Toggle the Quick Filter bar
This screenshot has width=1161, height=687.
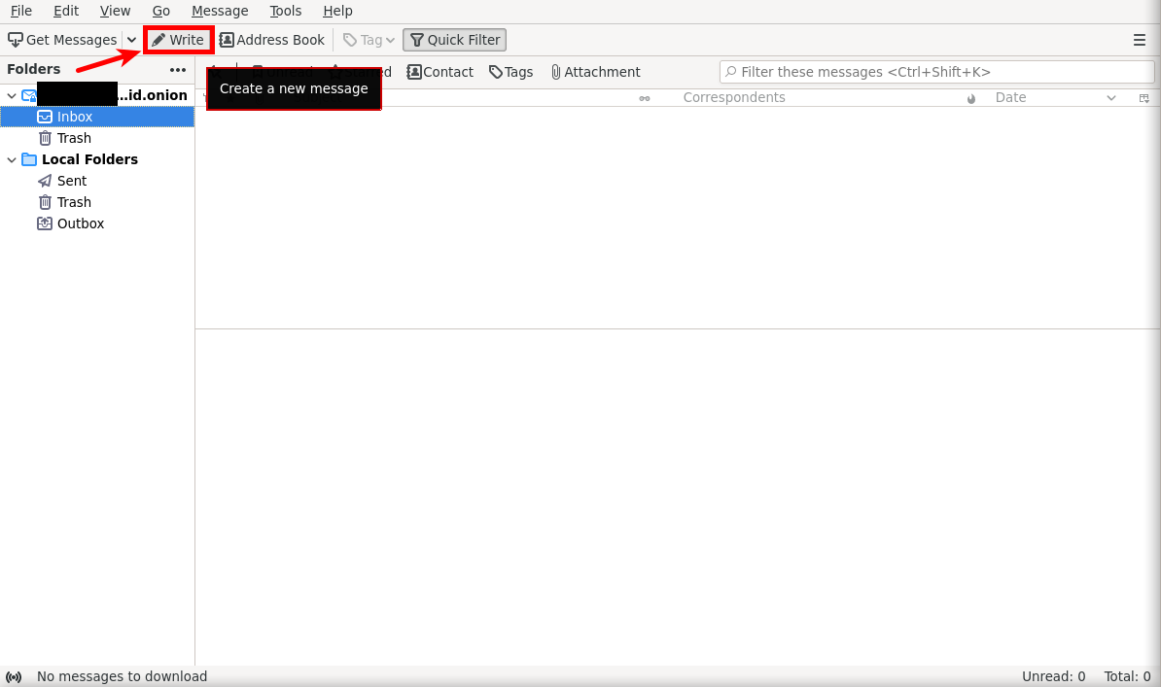click(x=454, y=40)
